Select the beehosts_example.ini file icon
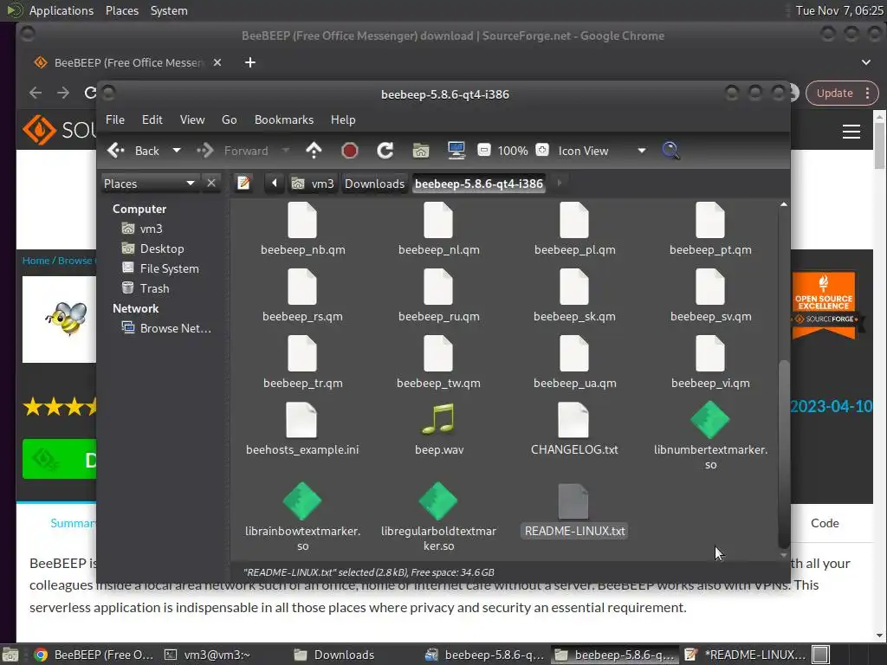887x665 pixels. [x=301, y=420]
